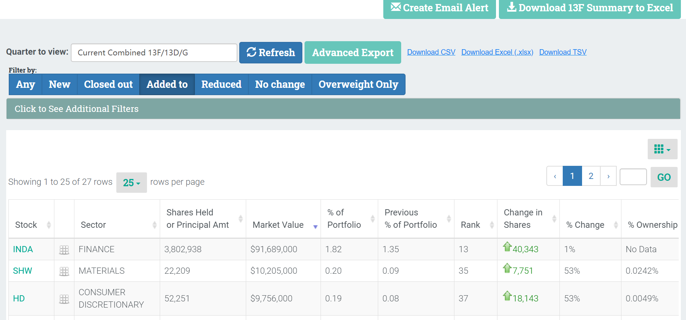686x320 pixels.
Task: Open the 25 rows per page dropdown
Action: point(132,183)
